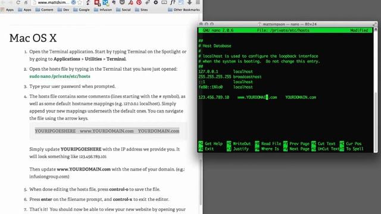
Task: Close the Terminal window
Action: coord(201,24)
